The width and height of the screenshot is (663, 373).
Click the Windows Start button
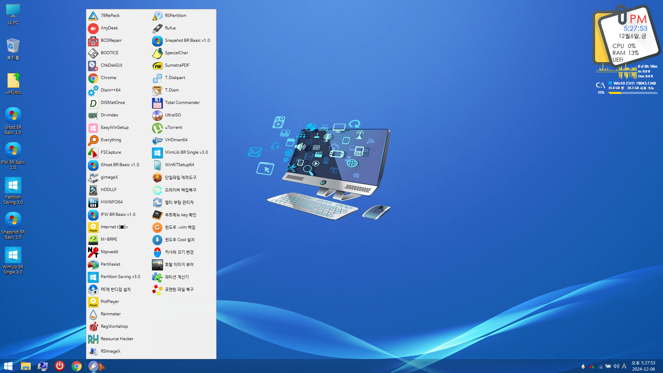[8, 366]
